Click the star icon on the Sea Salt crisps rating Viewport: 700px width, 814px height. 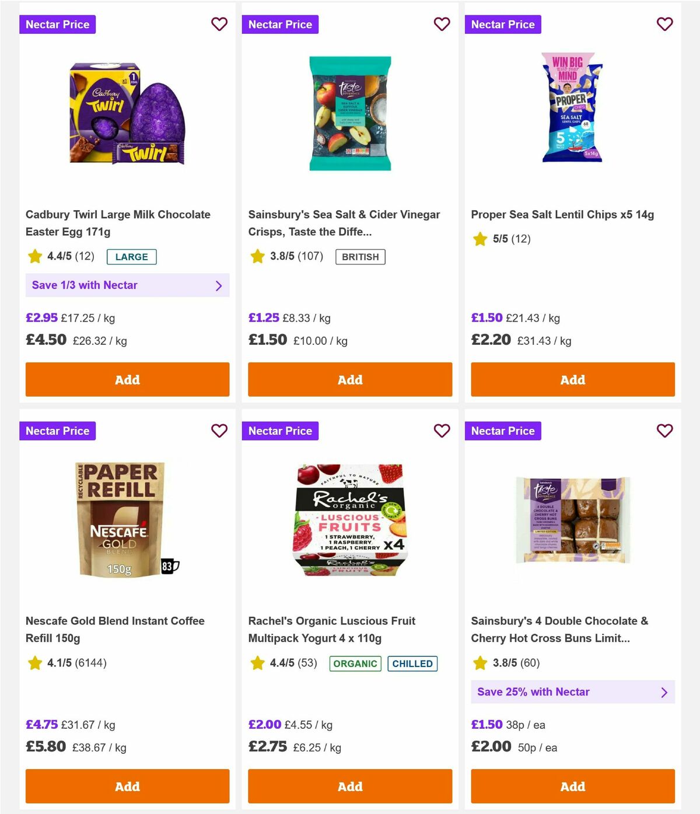[x=257, y=256]
